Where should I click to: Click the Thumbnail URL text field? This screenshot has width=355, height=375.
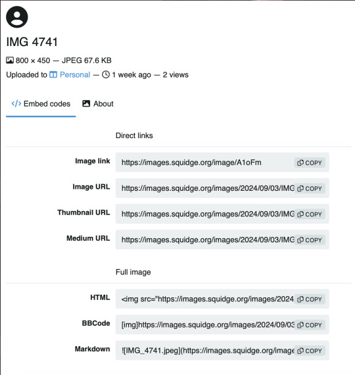[222, 214]
